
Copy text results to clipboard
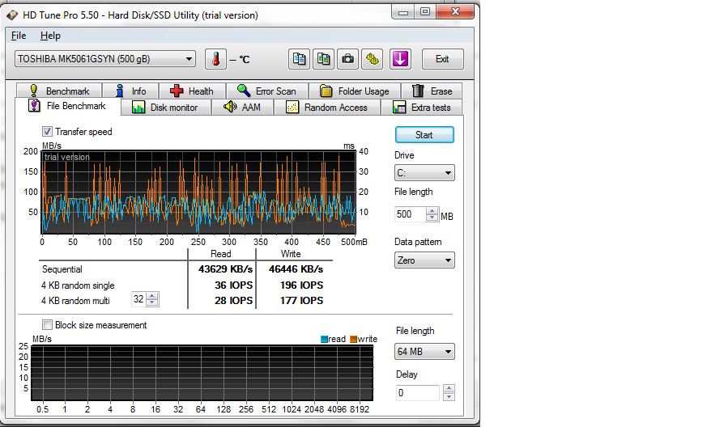(x=300, y=59)
